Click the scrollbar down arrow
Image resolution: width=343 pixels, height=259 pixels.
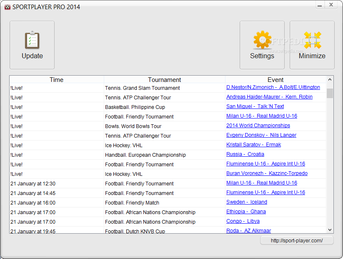point(330,230)
